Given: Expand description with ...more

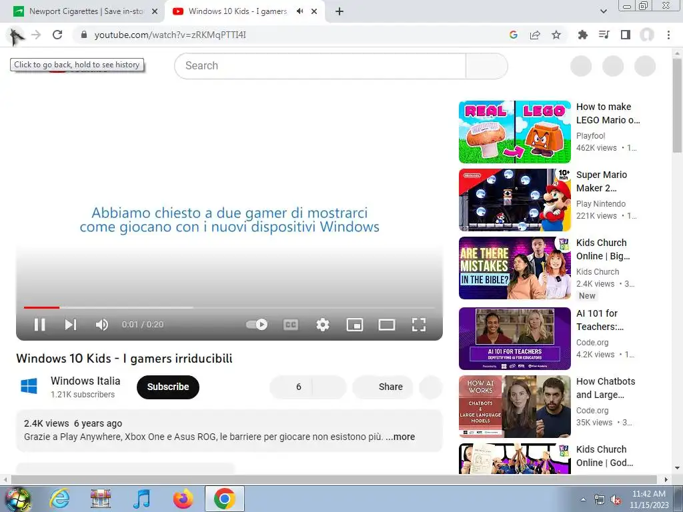Looking at the screenshot, I should [400, 437].
